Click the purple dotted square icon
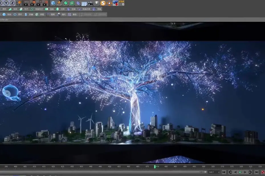The image size is (265, 176). 70,14
